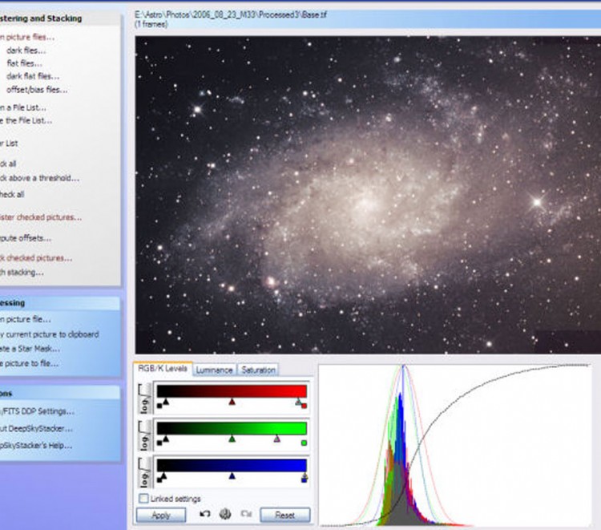
Task: Open dark flat files link
Action: pos(33,76)
